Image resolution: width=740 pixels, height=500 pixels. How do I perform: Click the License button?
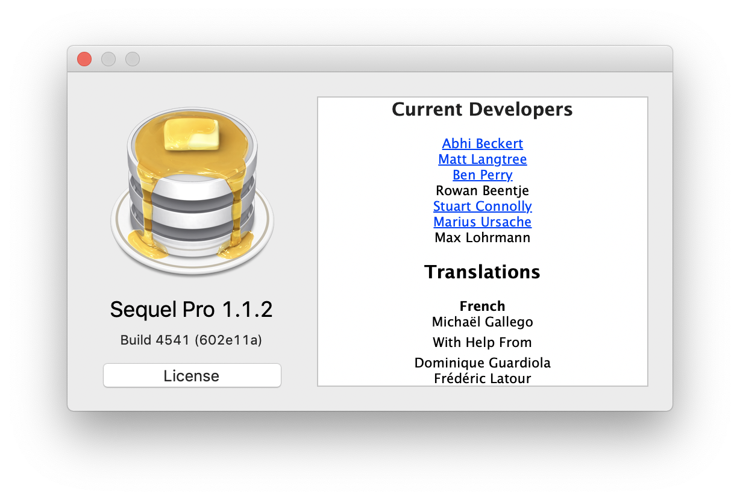click(x=192, y=375)
